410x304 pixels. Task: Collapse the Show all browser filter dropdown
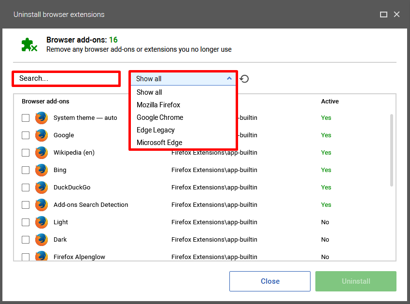(183, 79)
